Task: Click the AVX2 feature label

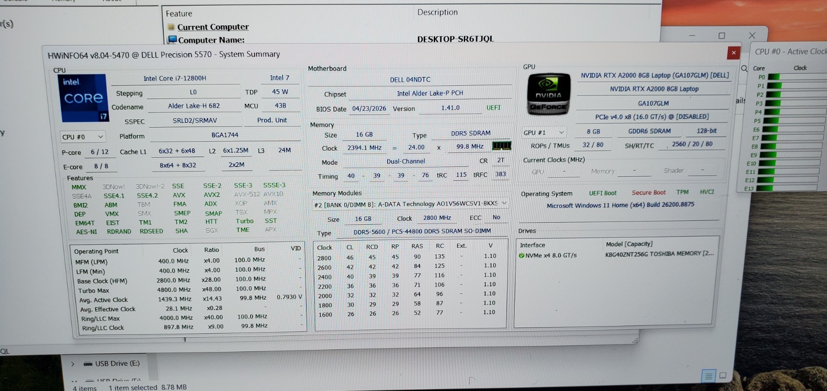Action: click(211, 195)
